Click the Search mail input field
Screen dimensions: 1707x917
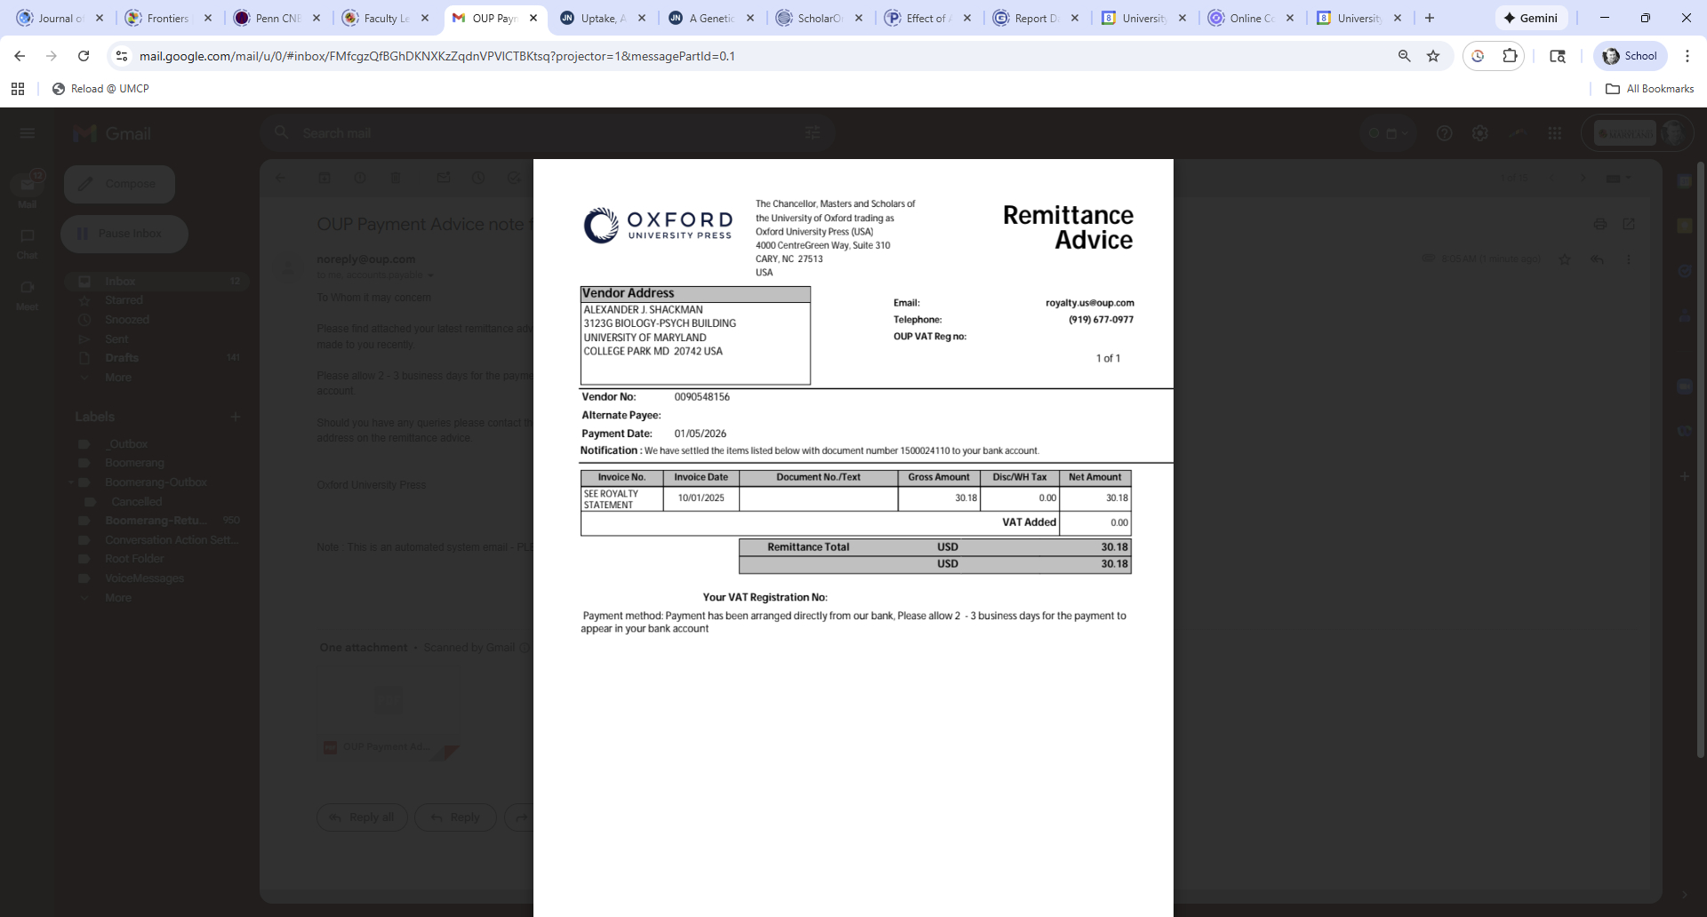(x=533, y=133)
